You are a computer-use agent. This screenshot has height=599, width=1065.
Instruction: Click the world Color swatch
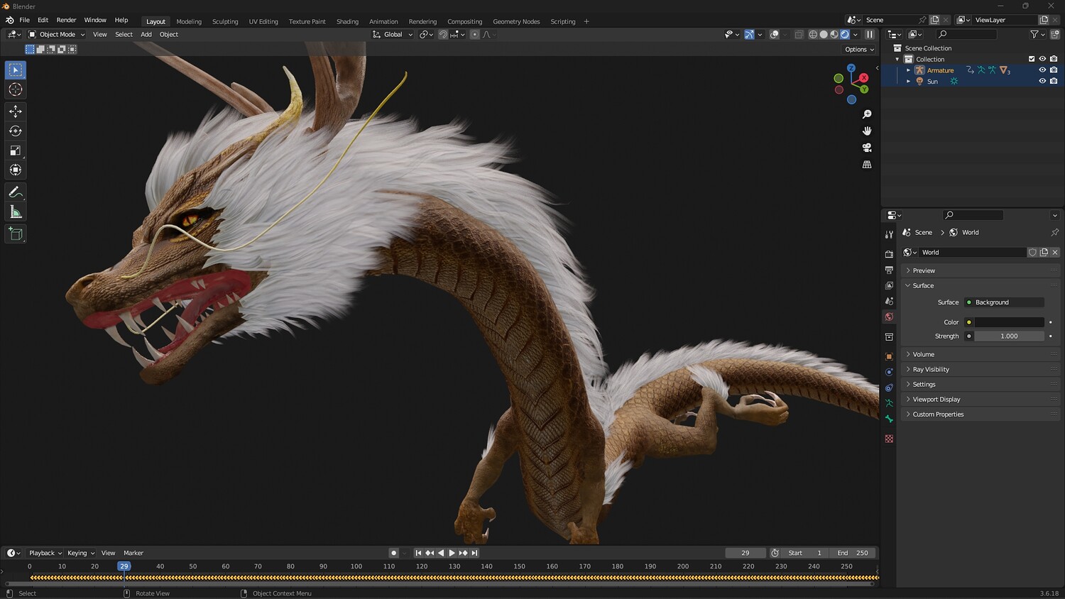tap(1009, 322)
